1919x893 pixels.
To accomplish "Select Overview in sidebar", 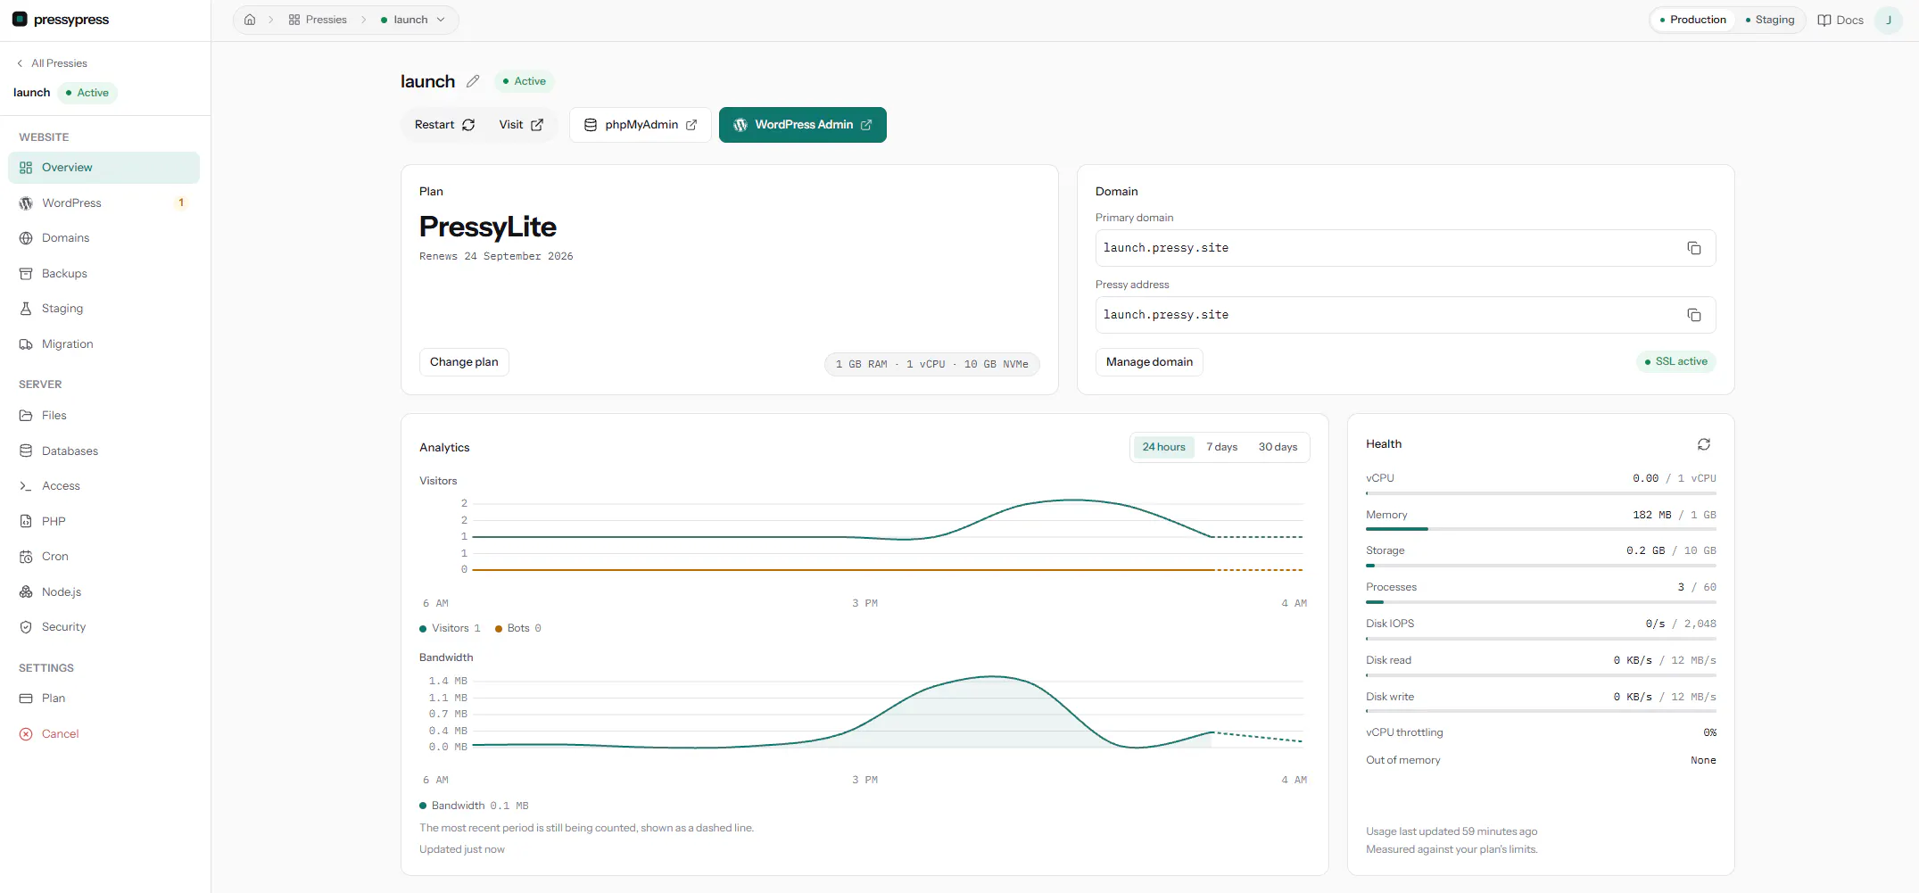I will (103, 168).
